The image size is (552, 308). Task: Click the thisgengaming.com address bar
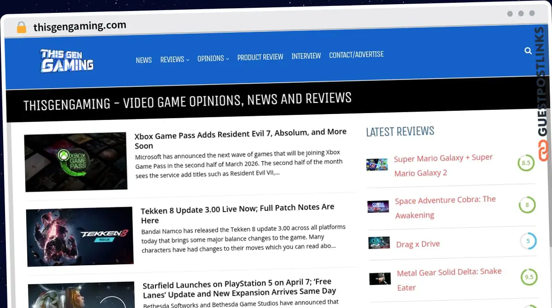click(80, 26)
